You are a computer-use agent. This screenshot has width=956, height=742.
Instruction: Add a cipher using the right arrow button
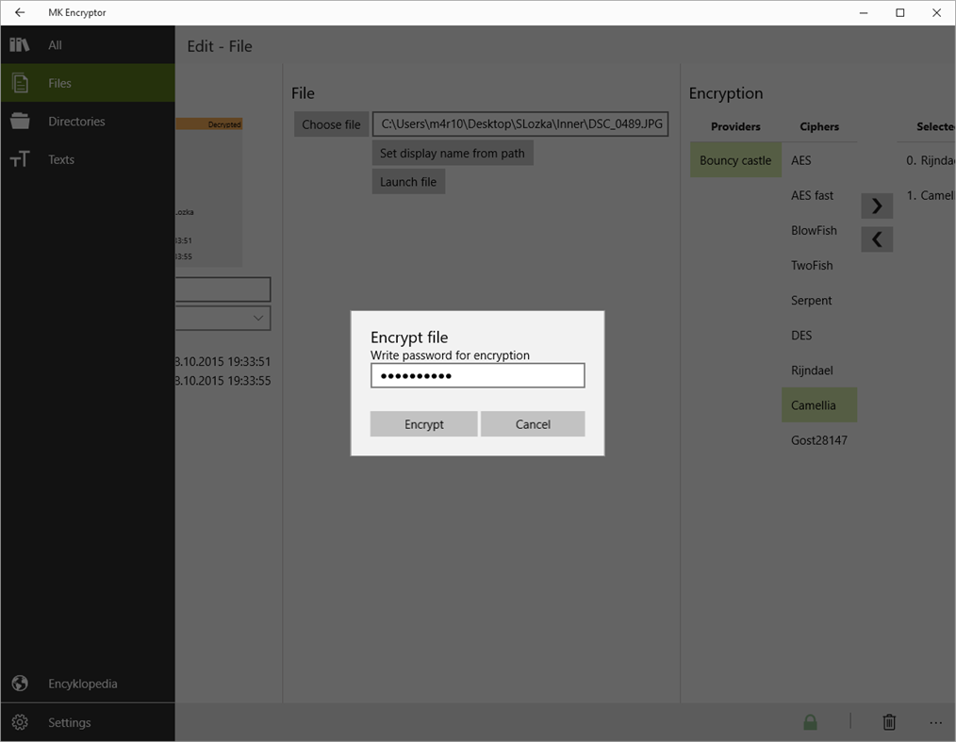(876, 205)
